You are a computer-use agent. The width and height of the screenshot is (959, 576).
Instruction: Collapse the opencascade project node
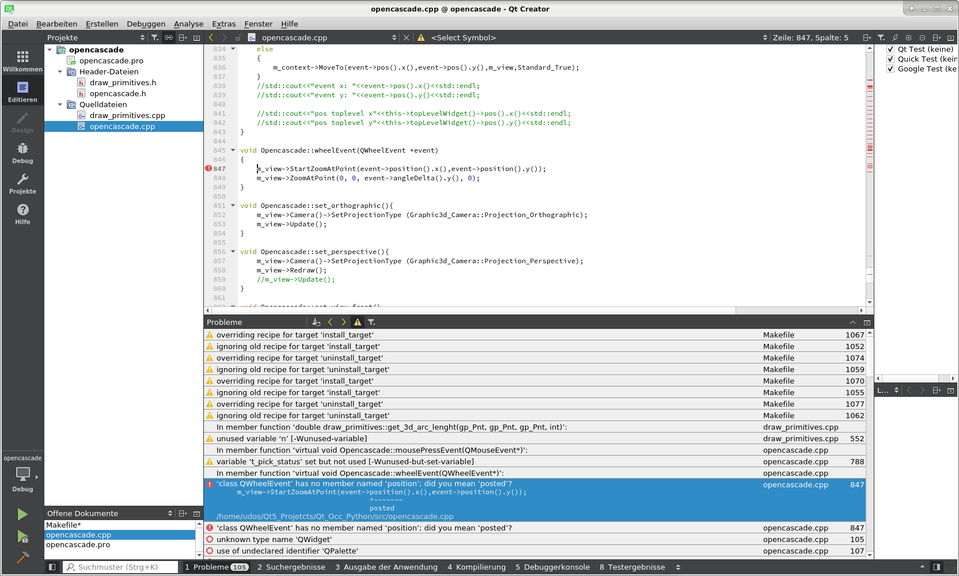click(50, 50)
